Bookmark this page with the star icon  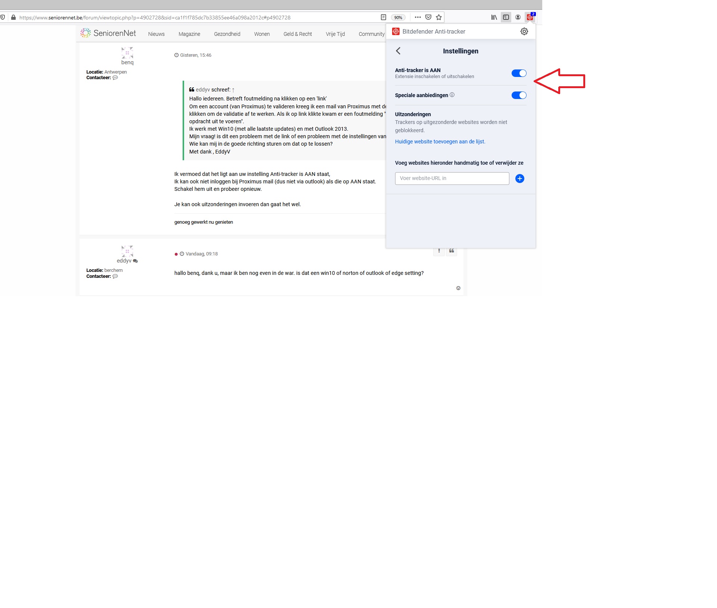(x=439, y=18)
